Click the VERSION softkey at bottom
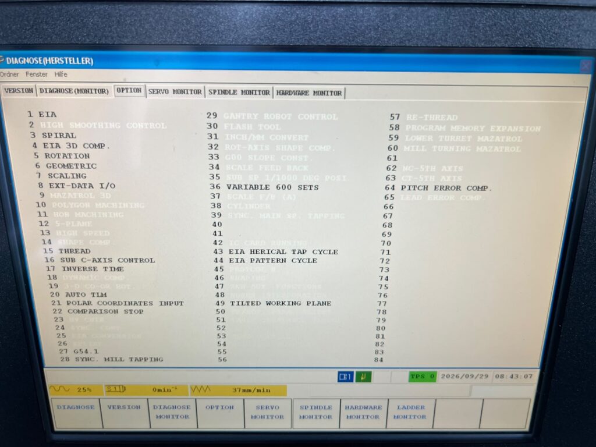Screen dimensions: 596x447 [124, 412]
